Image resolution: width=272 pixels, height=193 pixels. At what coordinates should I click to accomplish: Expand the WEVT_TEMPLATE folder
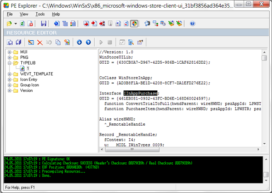tap(10, 74)
